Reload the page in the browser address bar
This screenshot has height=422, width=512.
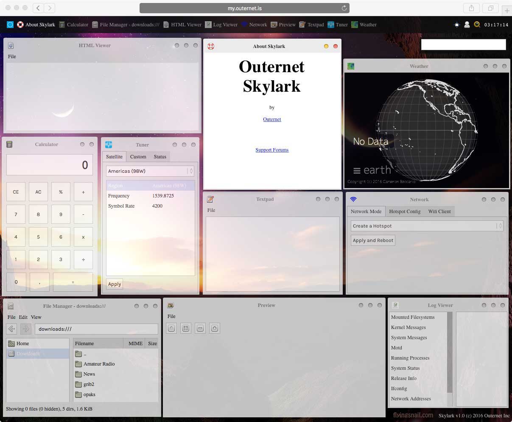pyautogui.click(x=344, y=8)
